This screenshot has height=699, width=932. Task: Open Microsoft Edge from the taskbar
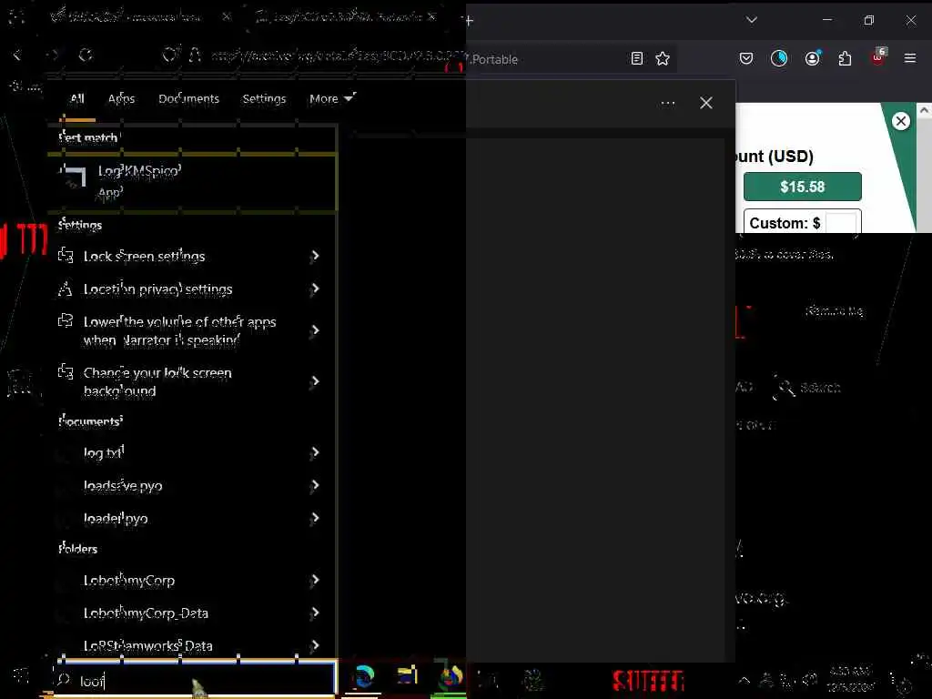[363, 677]
